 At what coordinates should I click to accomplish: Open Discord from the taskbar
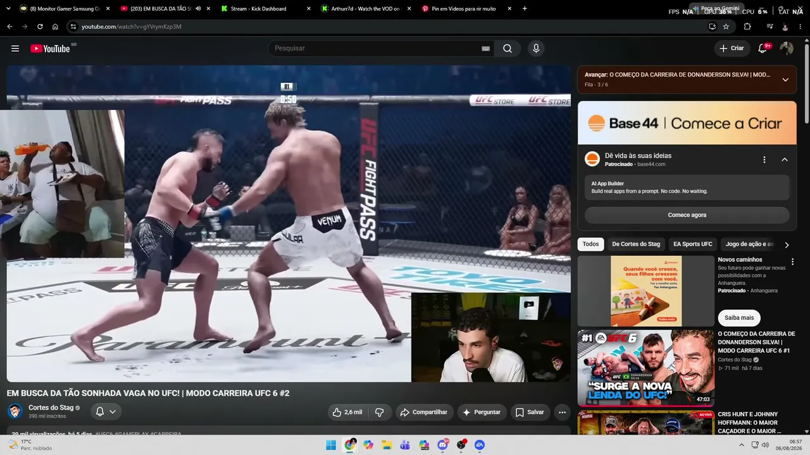click(x=443, y=445)
